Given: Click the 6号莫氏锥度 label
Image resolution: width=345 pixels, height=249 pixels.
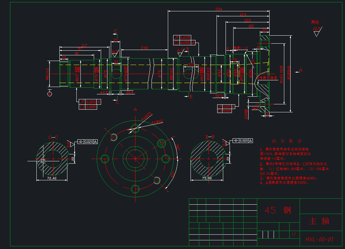Looking at the screenshot, I should coord(267,78).
